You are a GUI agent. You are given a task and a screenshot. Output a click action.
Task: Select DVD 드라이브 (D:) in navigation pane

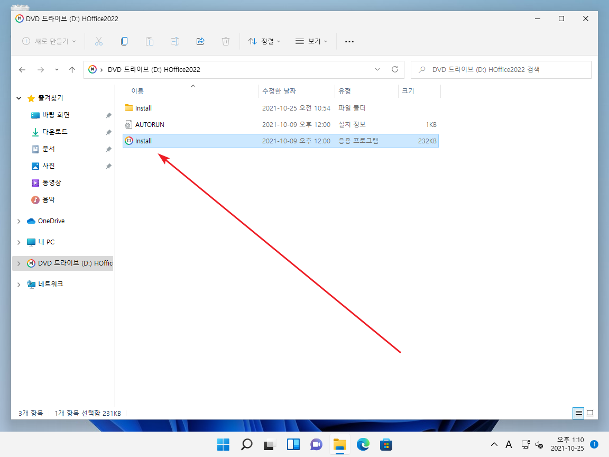point(70,263)
